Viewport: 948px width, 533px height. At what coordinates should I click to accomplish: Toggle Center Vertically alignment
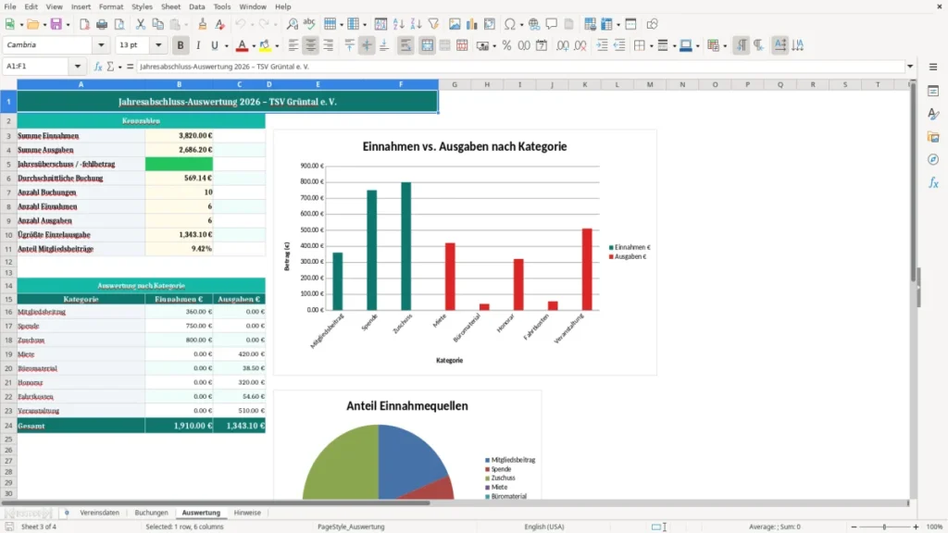[367, 45]
